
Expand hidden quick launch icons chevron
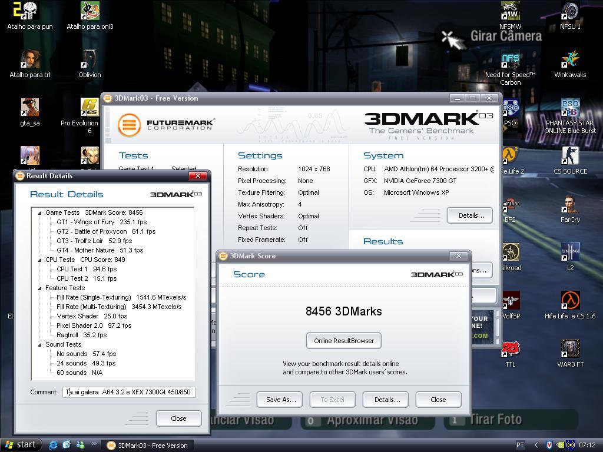click(94, 444)
